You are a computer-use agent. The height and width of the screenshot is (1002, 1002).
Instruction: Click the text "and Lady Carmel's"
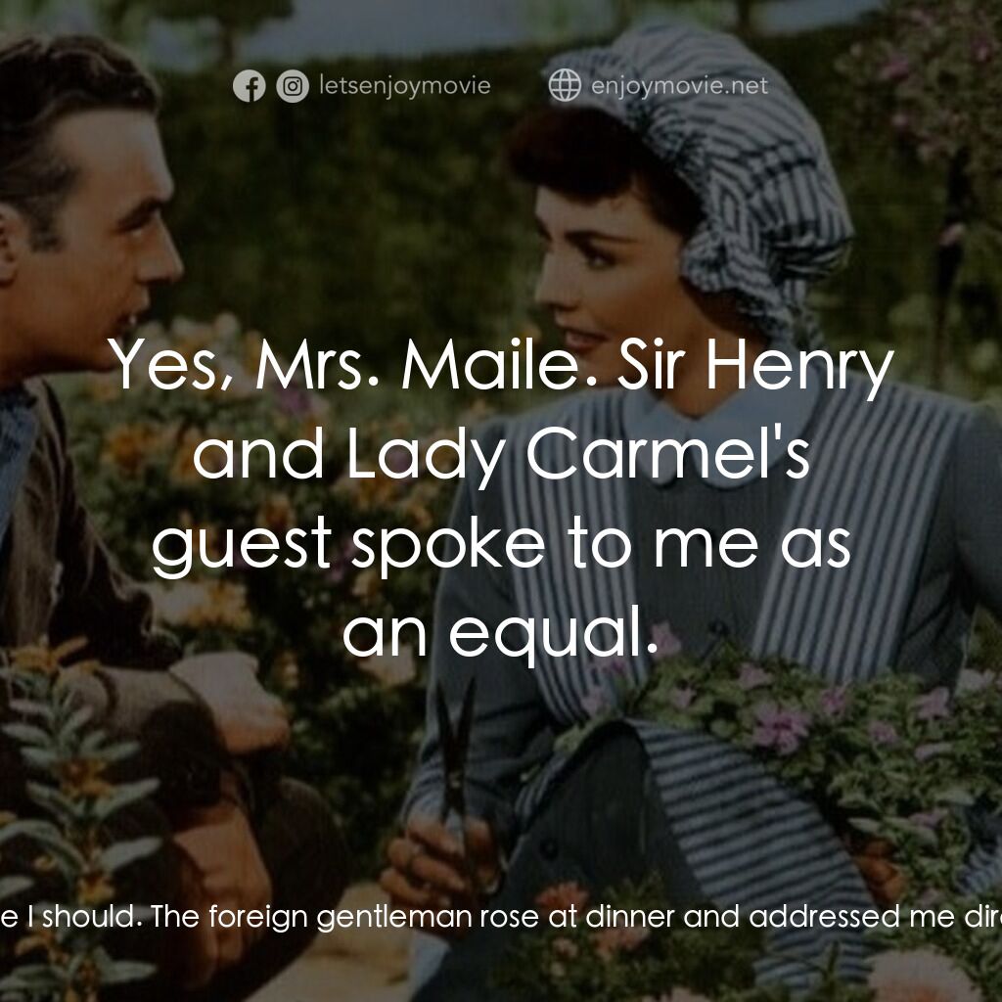click(x=501, y=455)
